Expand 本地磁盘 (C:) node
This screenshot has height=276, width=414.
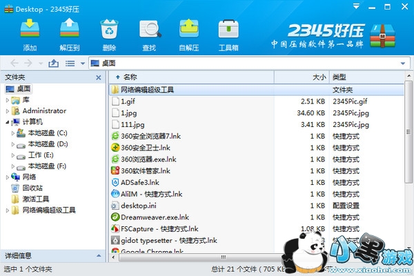12,133
